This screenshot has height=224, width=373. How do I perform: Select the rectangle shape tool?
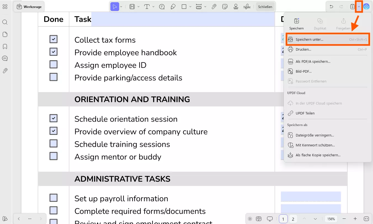tap(184, 7)
